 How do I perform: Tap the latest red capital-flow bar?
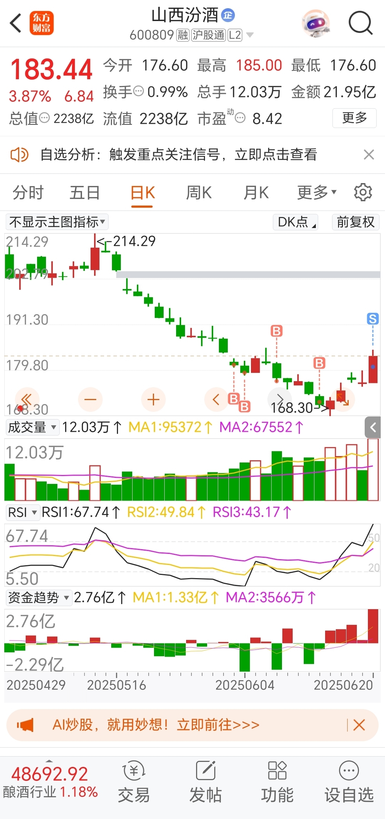(x=373, y=626)
